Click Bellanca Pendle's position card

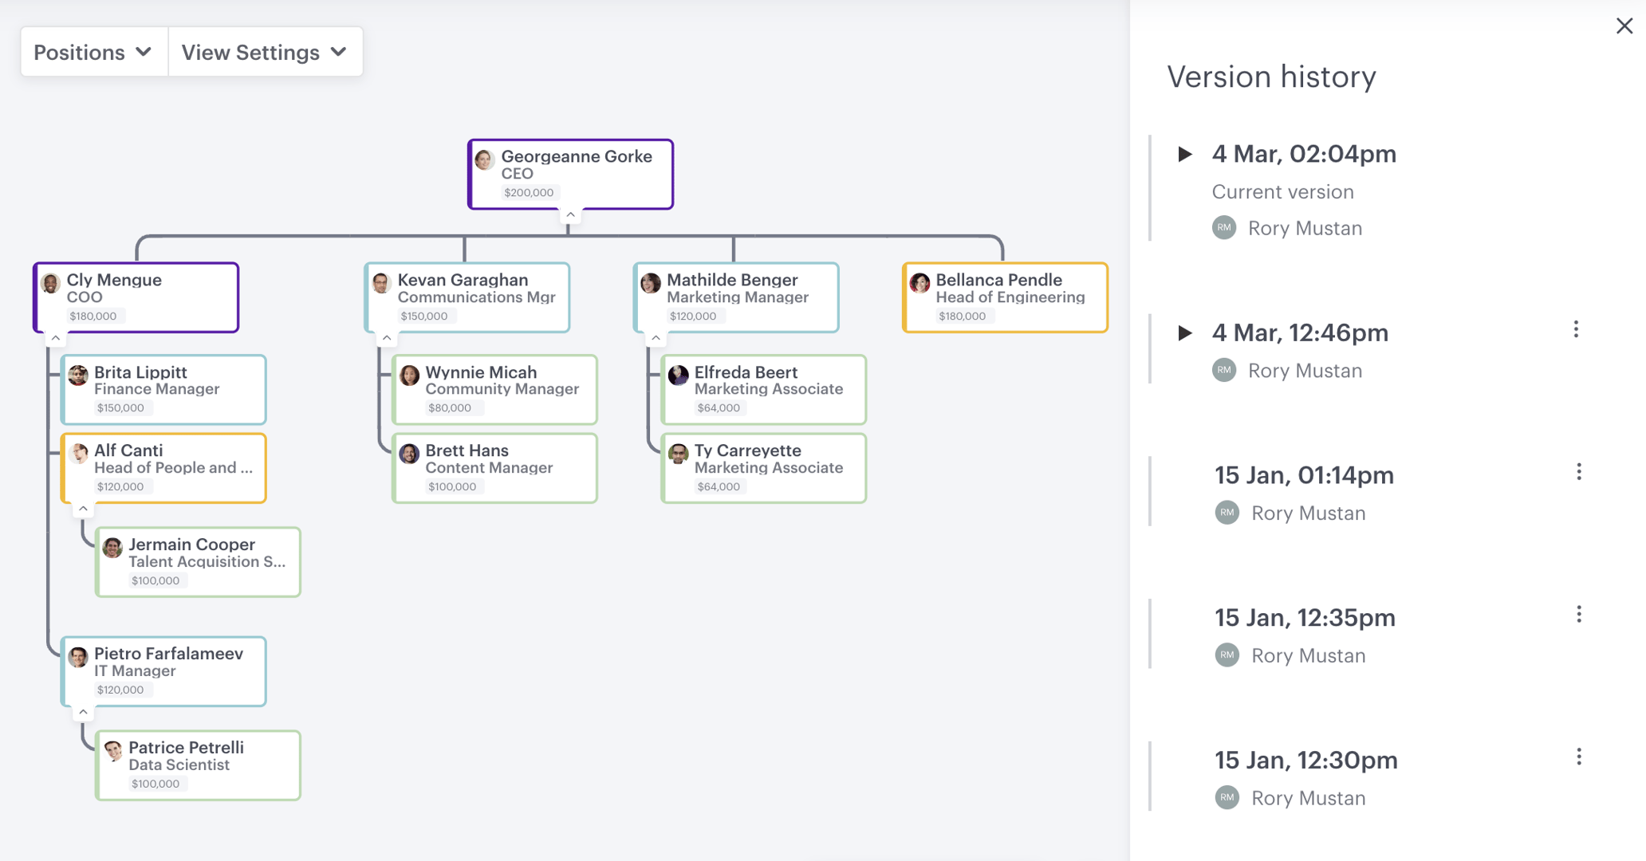click(x=1005, y=297)
